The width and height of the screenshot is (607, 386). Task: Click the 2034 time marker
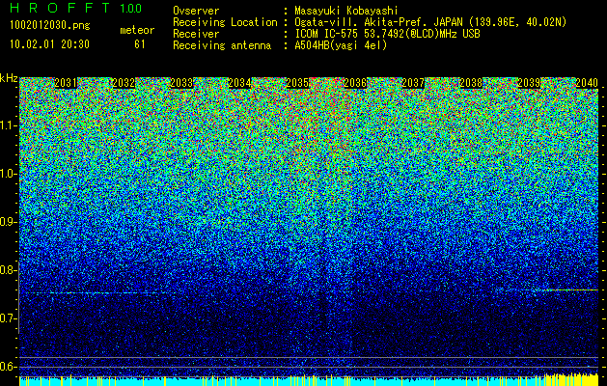[x=239, y=83]
